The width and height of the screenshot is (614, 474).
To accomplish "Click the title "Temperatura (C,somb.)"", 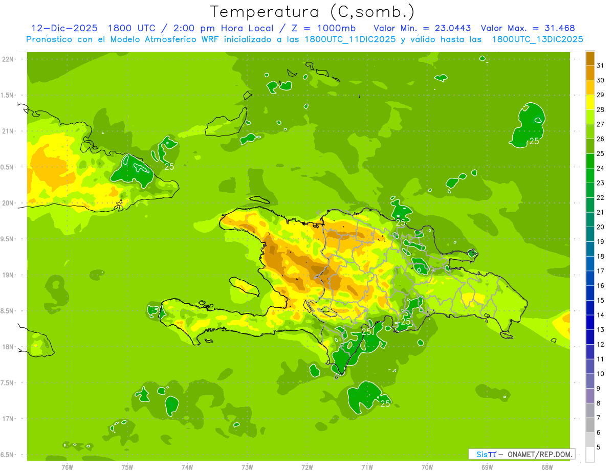I will click(x=312, y=12).
